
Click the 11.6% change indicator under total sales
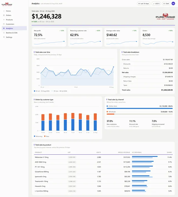pos(34,22)
